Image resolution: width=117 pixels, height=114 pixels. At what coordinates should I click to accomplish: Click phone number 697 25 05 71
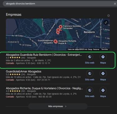pos(44,80)
